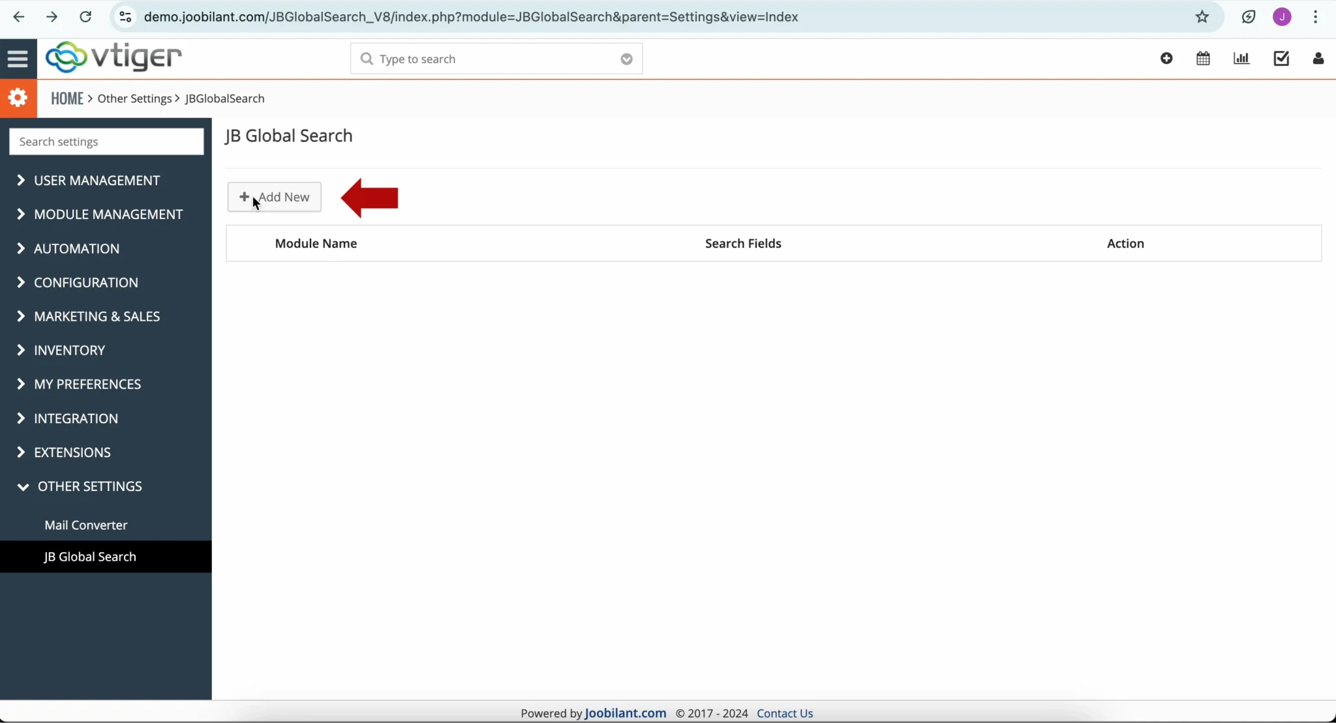This screenshot has width=1336, height=723.
Task: Open HOME in the breadcrumb
Action: tap(67, 98)
